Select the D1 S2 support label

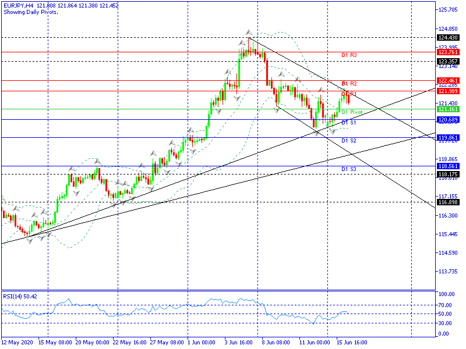tap(349, 141)
